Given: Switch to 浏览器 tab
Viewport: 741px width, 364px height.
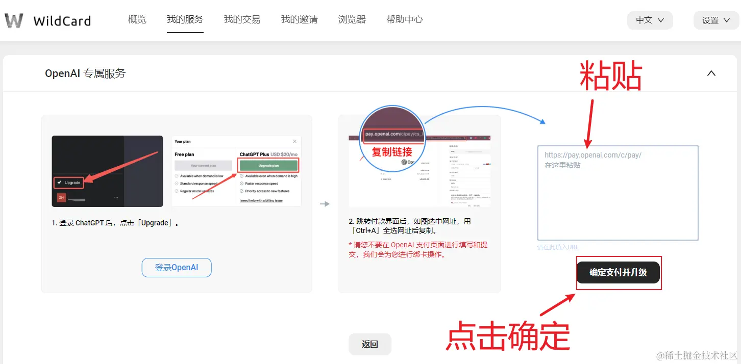Looking at the screenshot, I should pyautogui.click(x=352, y=19).
